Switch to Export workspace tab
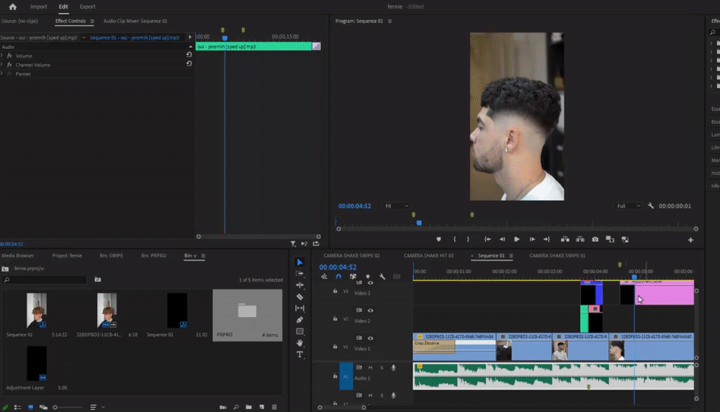The height and width of the screenshot is (412, 720). pyautogui.click(x=87, y=6)
